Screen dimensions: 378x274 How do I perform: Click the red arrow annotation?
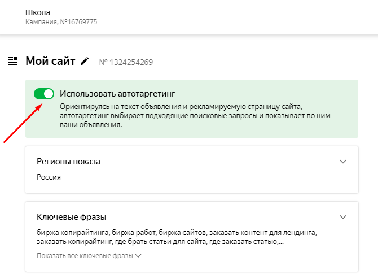tap(23, 123)
